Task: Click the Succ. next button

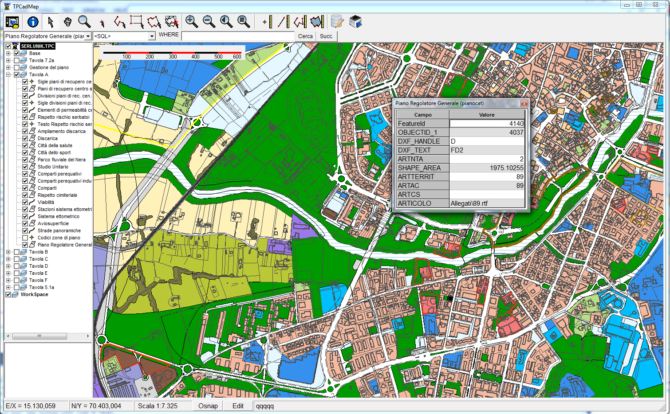Action: tap(326, 36)
